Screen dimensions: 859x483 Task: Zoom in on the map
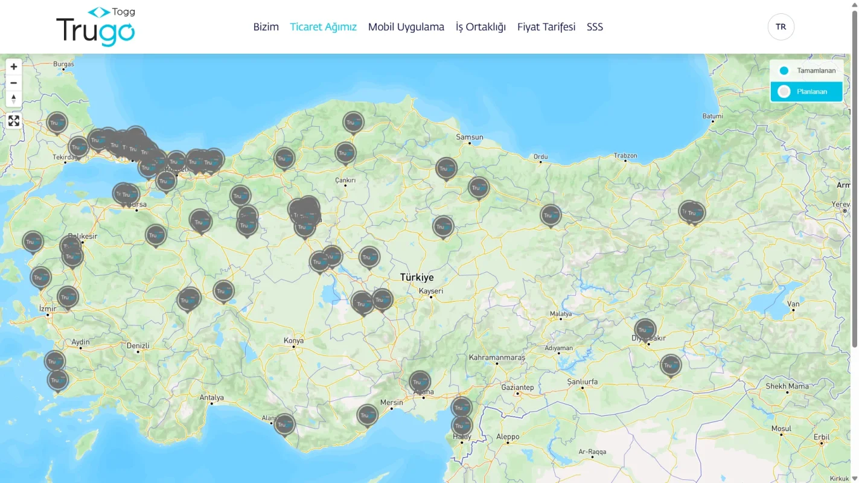tap(13, 66)
